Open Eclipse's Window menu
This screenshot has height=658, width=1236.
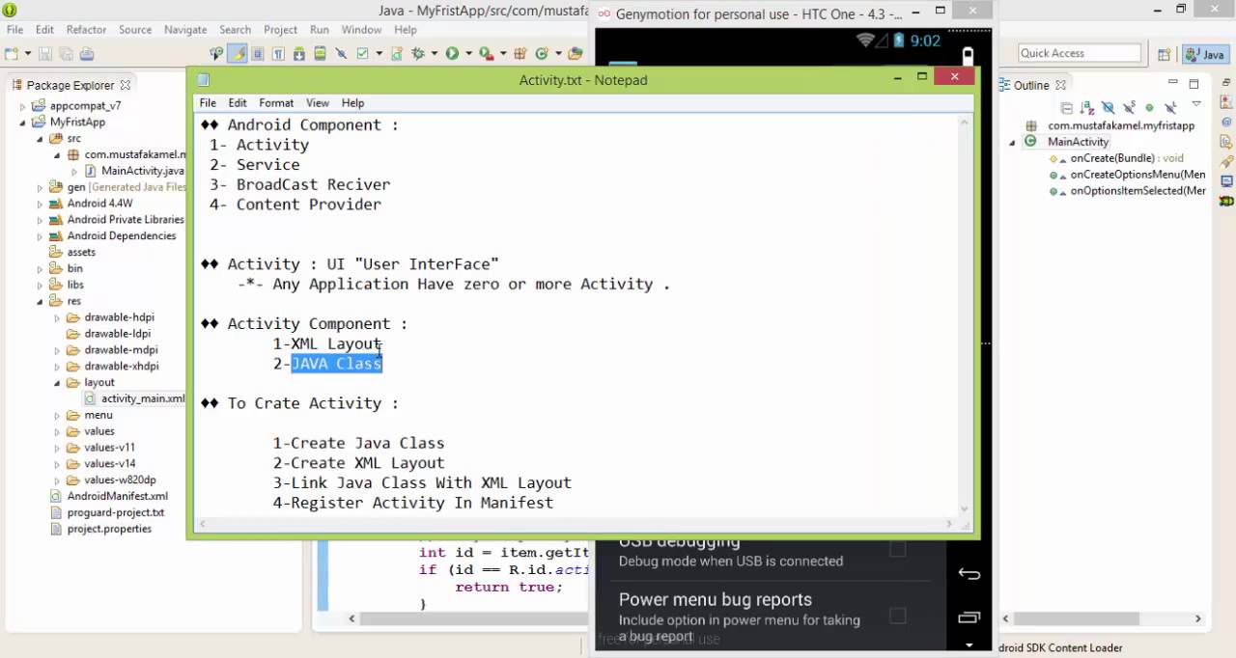coord(361,30)
